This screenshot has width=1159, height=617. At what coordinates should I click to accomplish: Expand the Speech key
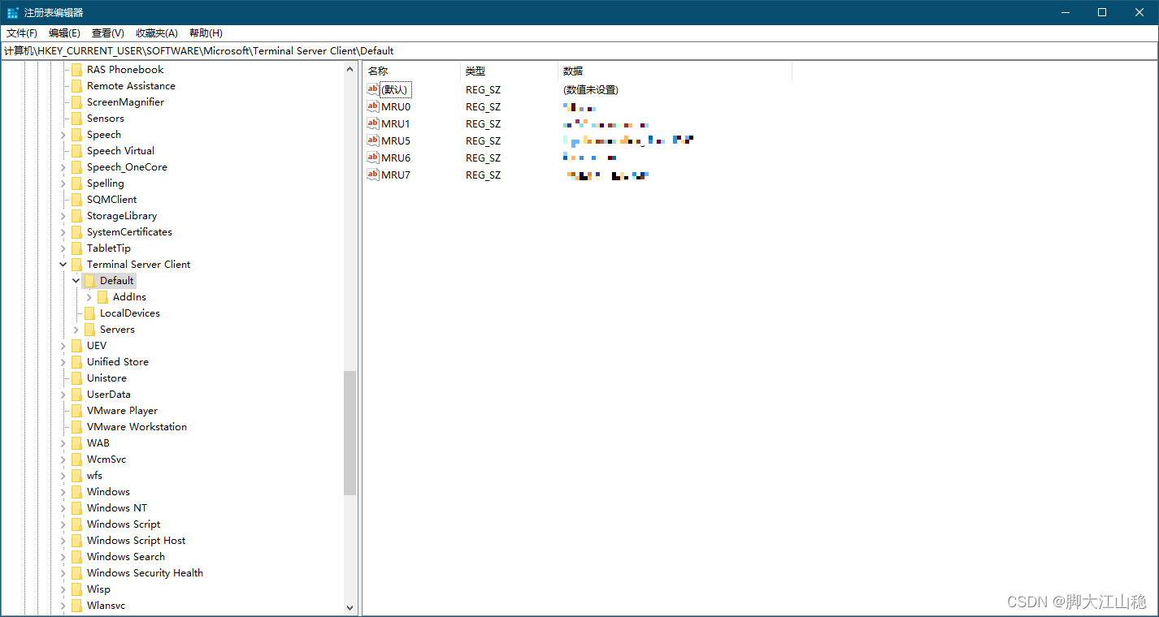coord(63,135)
